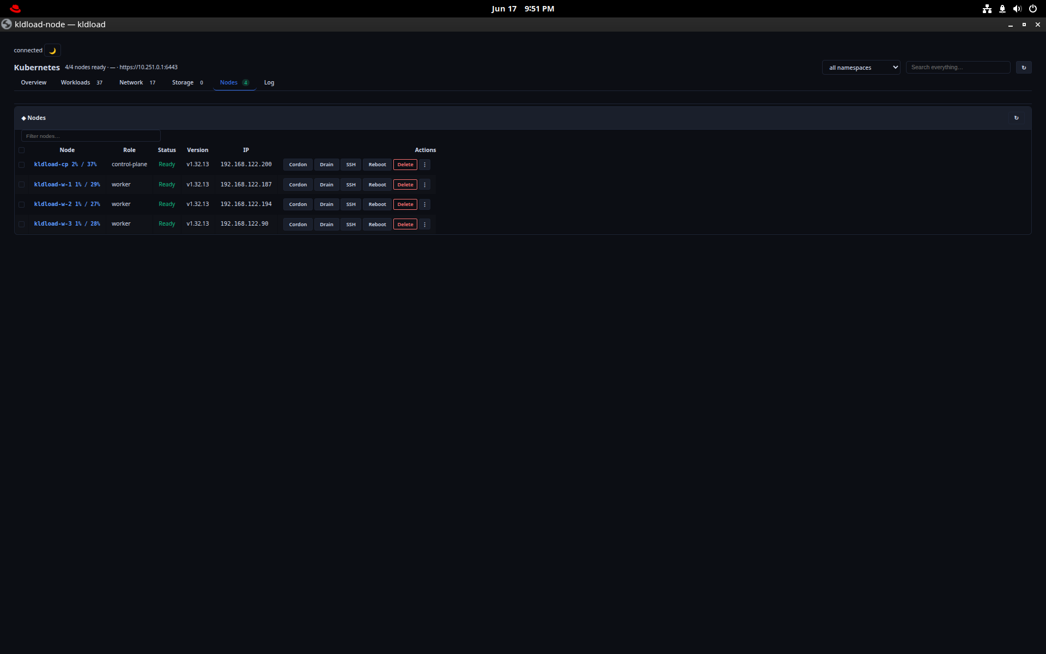
Task: Open more actions menu for kldload-w-3
Action: pos(424,225)
